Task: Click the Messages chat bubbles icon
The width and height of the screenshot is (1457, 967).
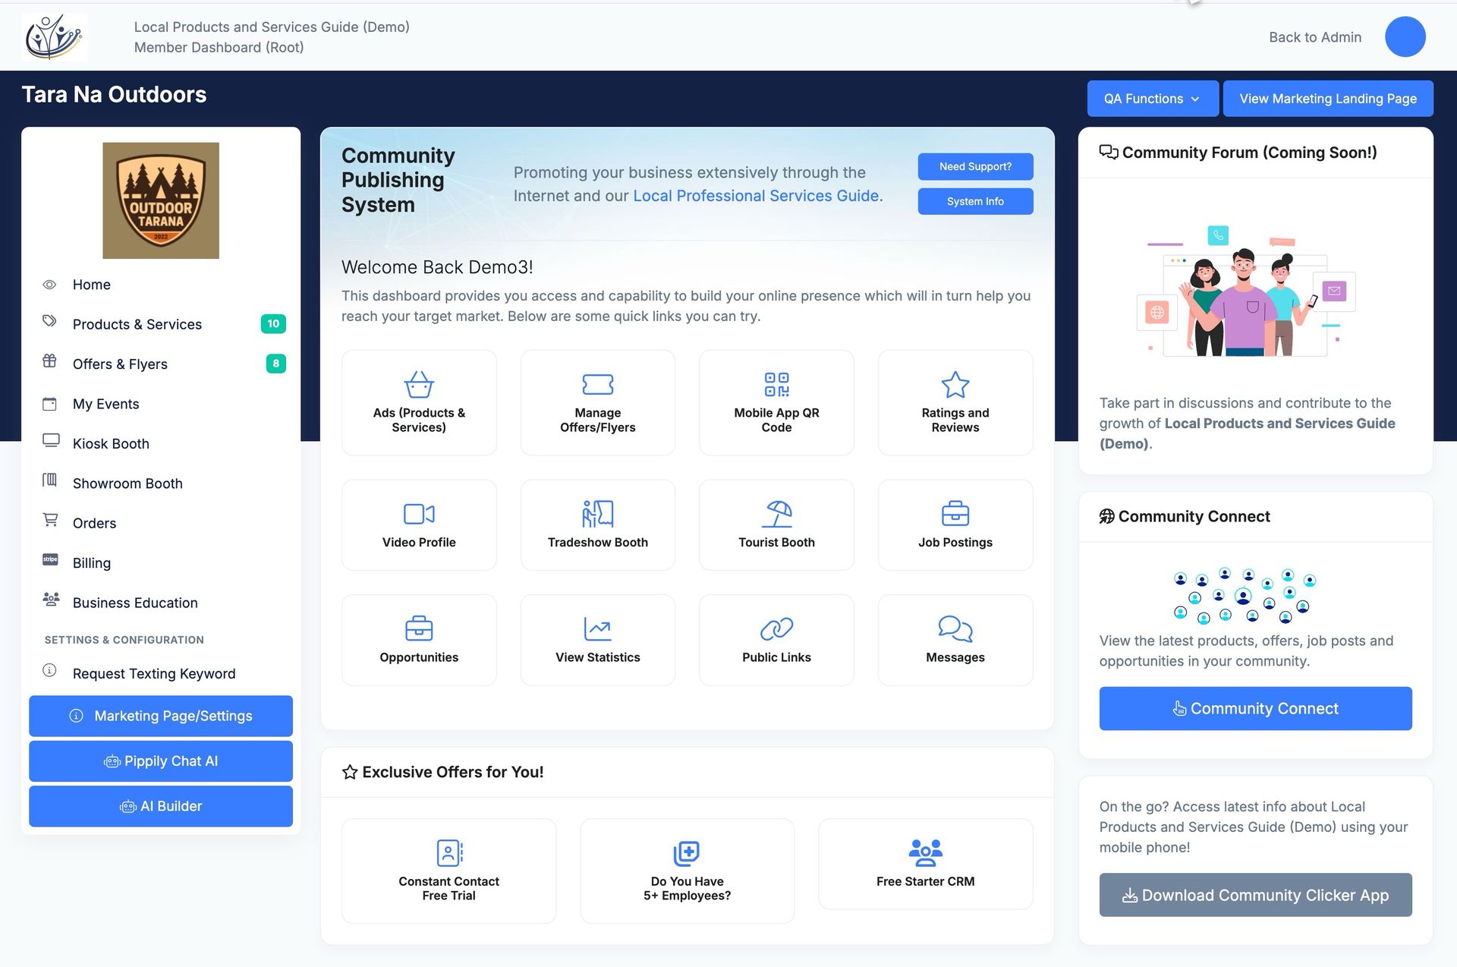Action: coord(955,628)
